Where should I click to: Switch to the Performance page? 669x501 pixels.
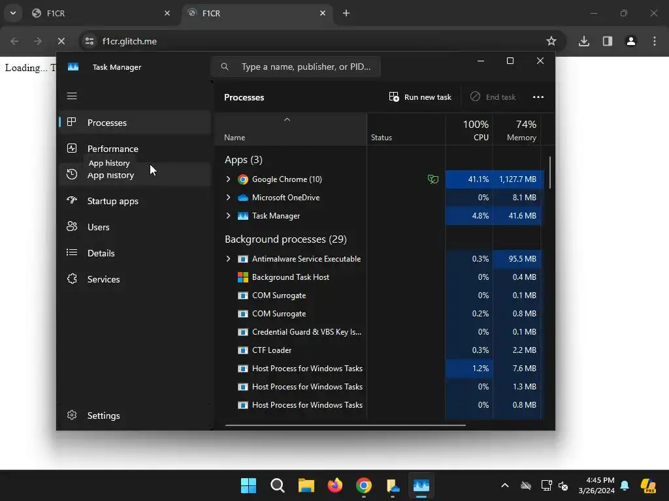135,149
